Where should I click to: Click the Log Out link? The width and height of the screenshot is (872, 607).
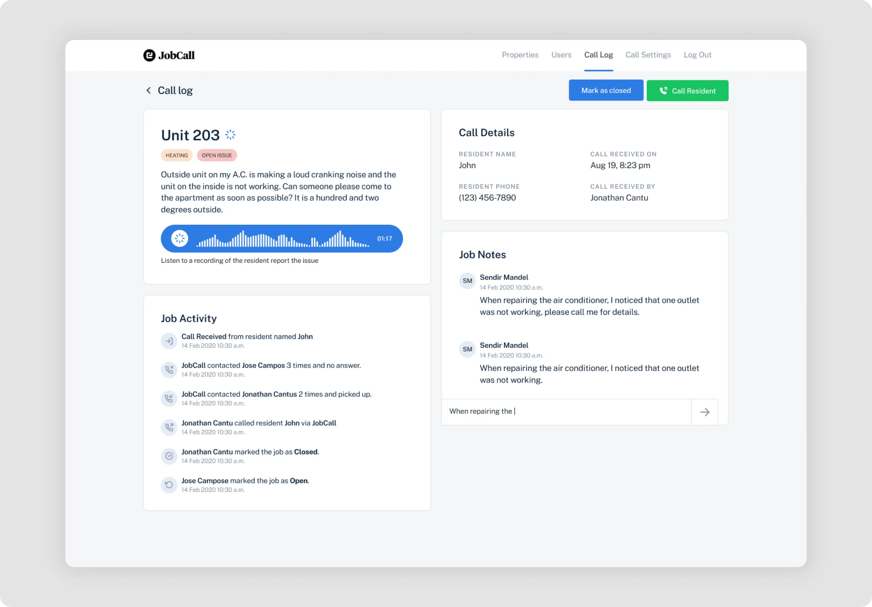[x=698, y=54]
